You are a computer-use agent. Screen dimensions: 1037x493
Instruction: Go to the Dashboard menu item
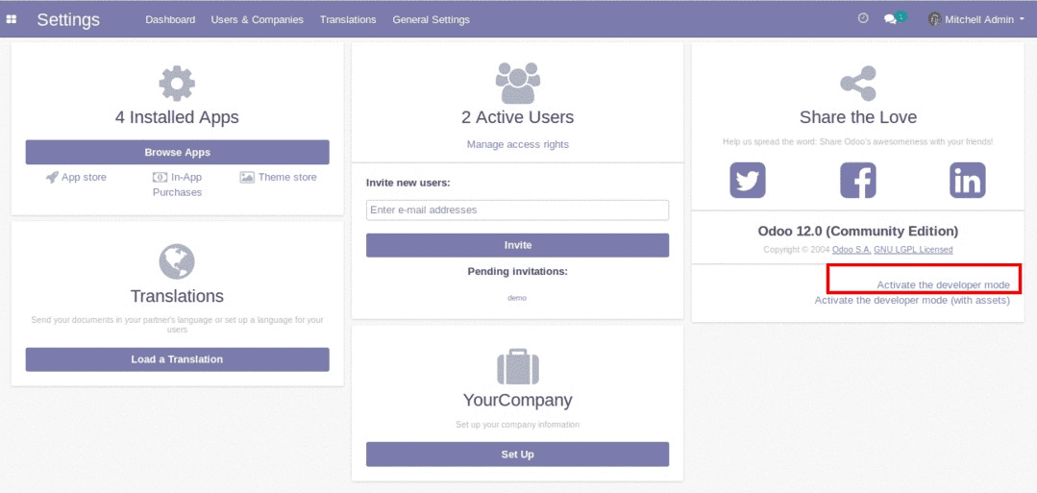pyautogui.click(x=171, y=19)
